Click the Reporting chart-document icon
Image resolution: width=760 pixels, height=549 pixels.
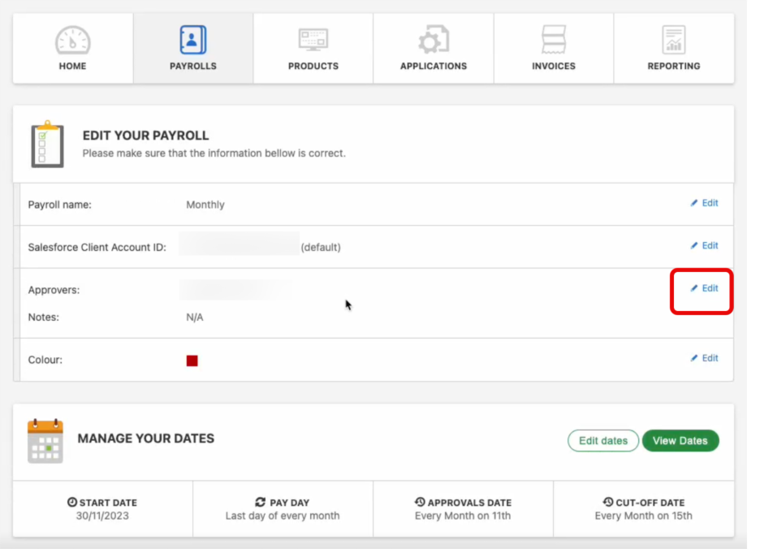pyautogui.click(x=673, y=38)
